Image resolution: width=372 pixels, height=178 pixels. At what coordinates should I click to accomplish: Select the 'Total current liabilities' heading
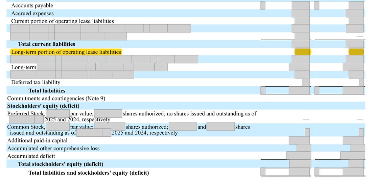47,44
